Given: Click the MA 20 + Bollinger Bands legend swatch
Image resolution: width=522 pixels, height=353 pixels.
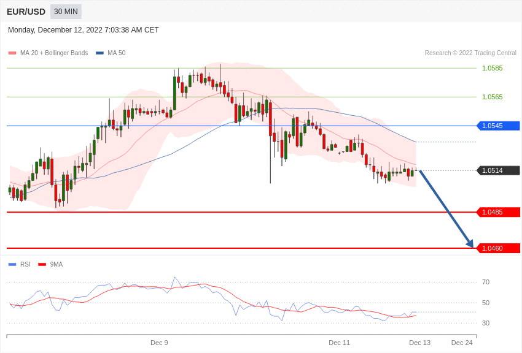Looking at the screenshot, I should (12, 53).
